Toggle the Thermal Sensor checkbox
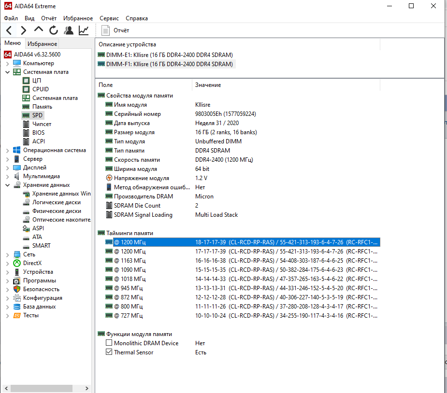 point(109,351)
